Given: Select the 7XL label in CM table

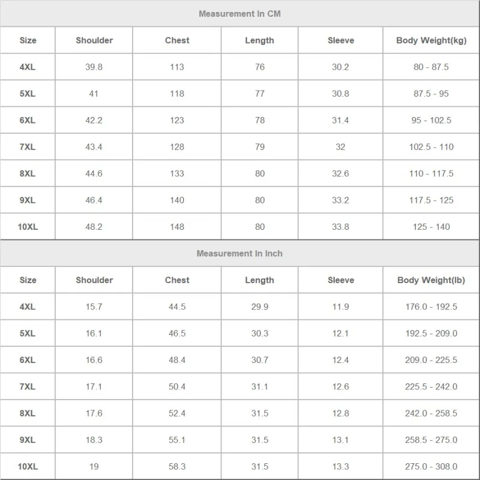Looking at the screenshot, I should tap(28, 147).
